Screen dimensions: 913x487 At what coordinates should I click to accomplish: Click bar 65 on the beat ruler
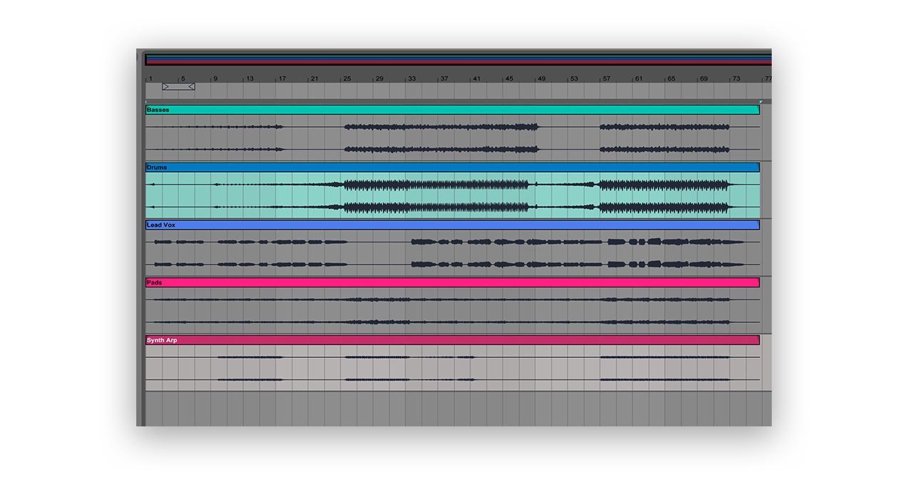(x=671, y=78)
